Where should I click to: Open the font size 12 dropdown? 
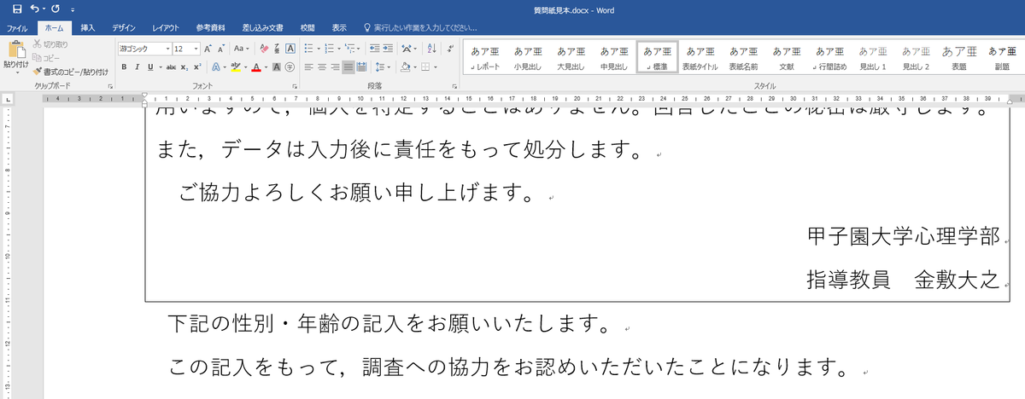(x=196, y=49)
